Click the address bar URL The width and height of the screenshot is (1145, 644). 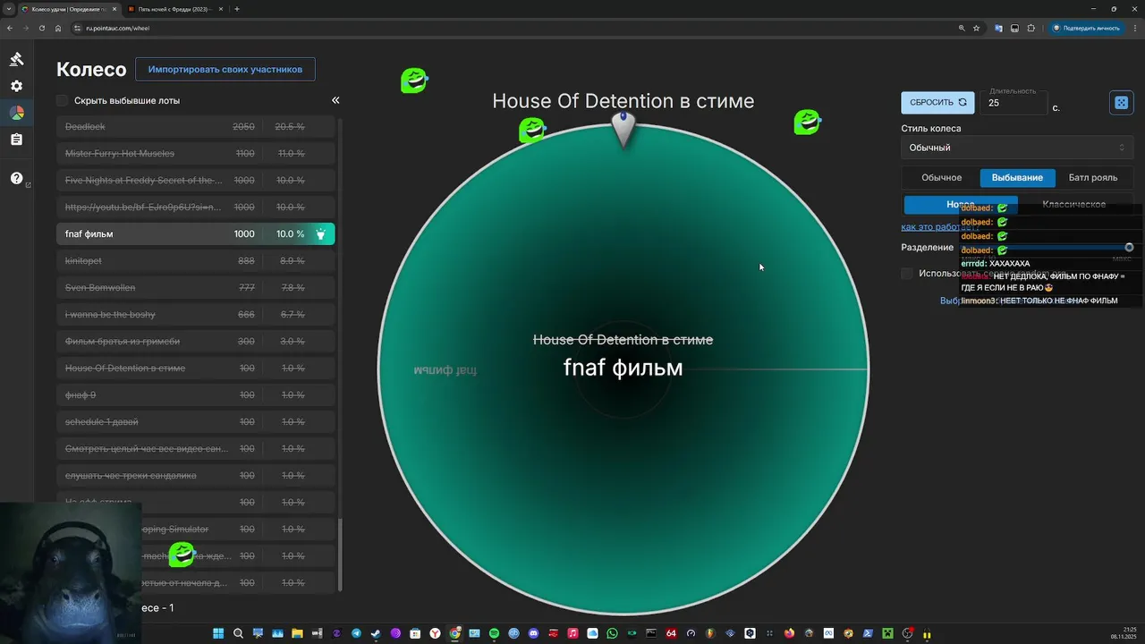118,28
